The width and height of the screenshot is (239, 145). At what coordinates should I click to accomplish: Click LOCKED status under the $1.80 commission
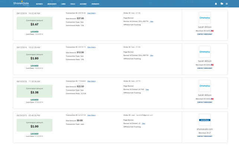click(x=35, y=66)
